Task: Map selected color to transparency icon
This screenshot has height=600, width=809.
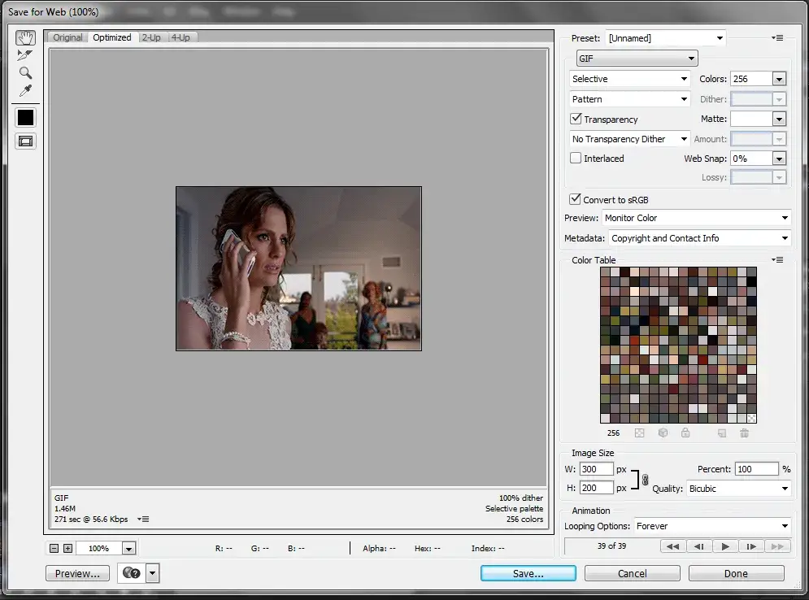Action: (x=637, y=433)
